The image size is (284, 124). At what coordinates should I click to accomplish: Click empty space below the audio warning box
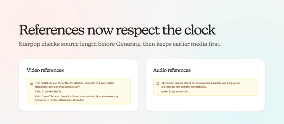coord(205,103)
